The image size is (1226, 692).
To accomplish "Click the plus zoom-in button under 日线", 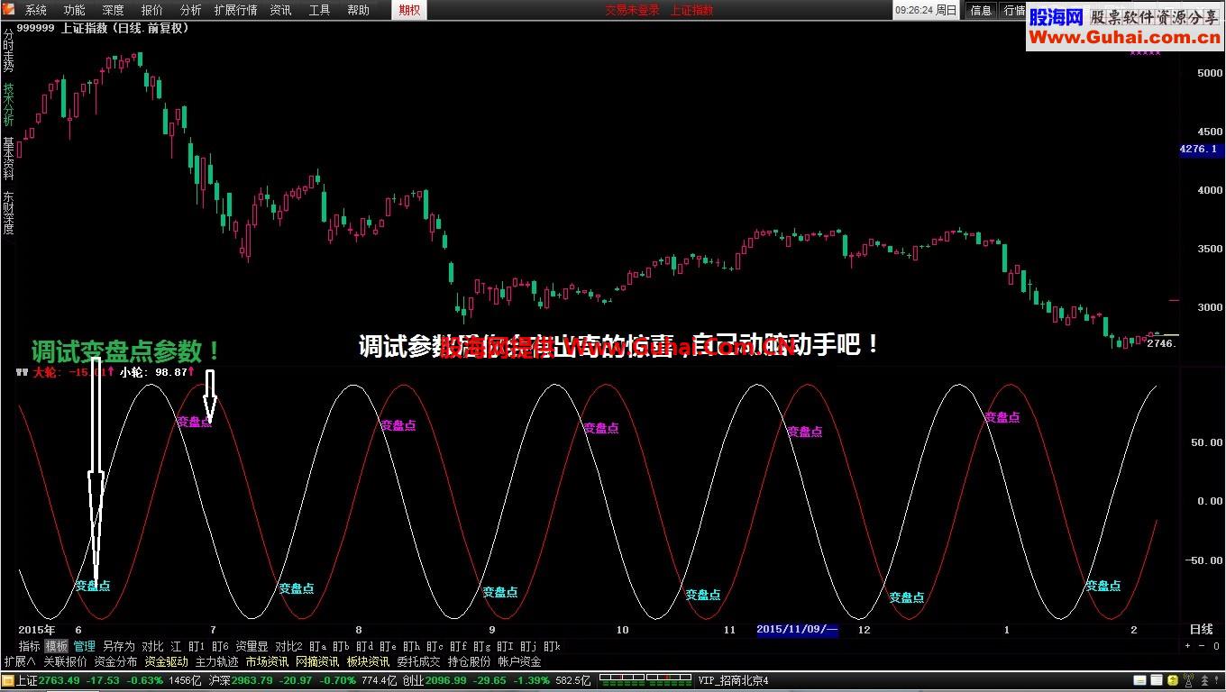I will [x=1187, y=645].
